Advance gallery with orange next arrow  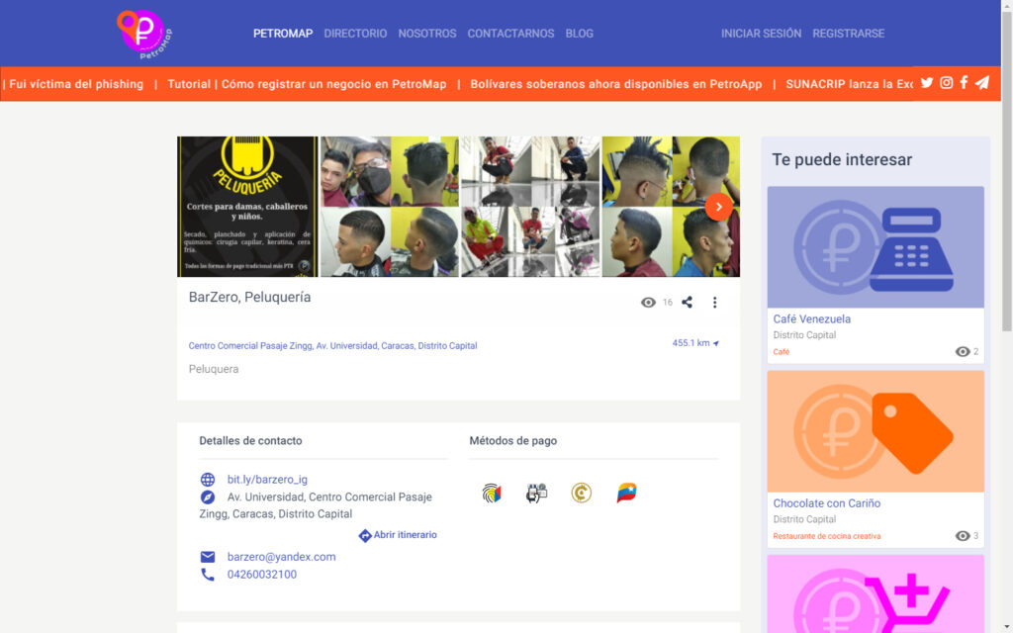coord(718,207)
